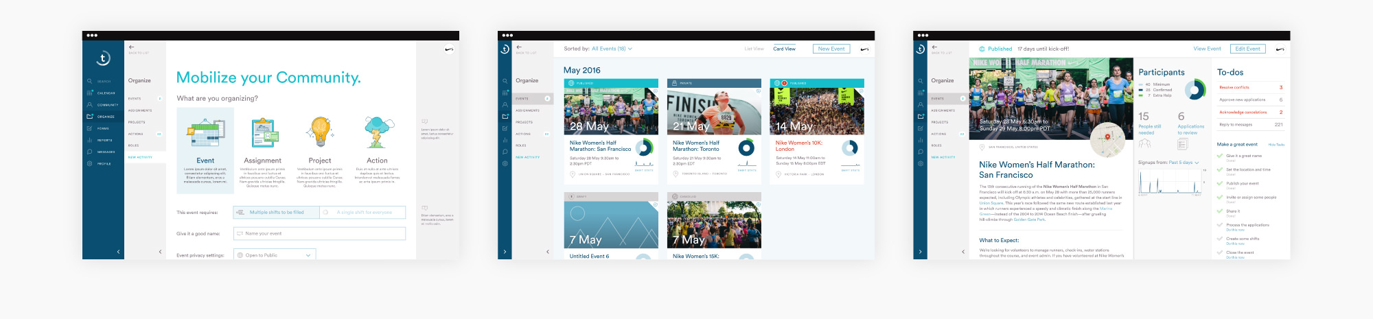
Task: Open the Sorted by All Events dropdown
Action: [x=612, y=49]
